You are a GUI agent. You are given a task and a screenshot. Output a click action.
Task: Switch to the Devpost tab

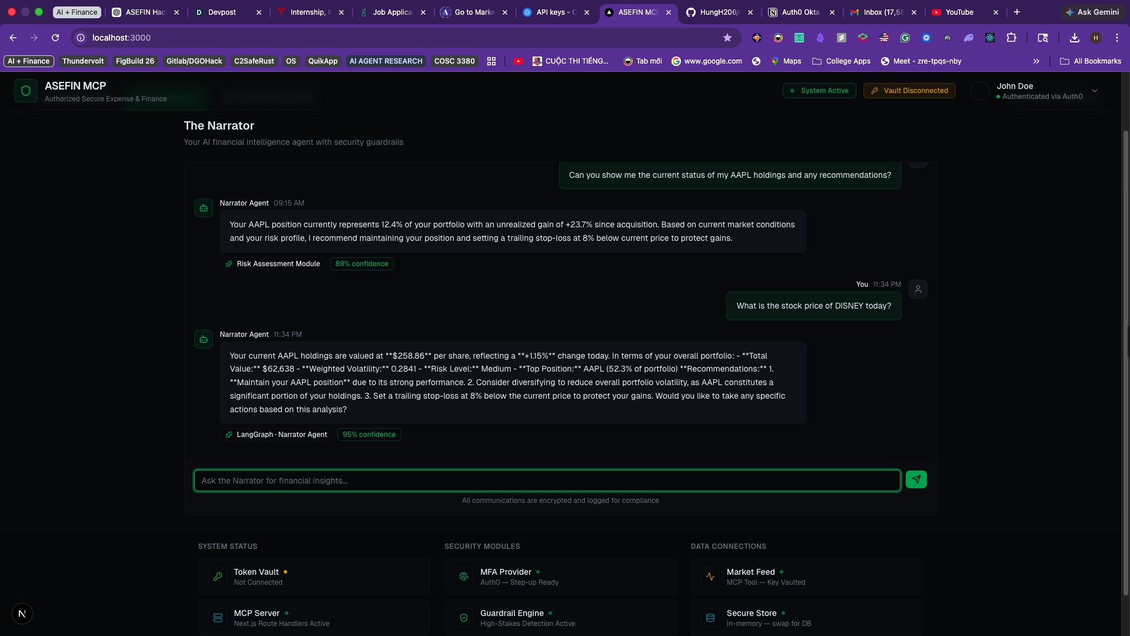[x=222, y=12]
